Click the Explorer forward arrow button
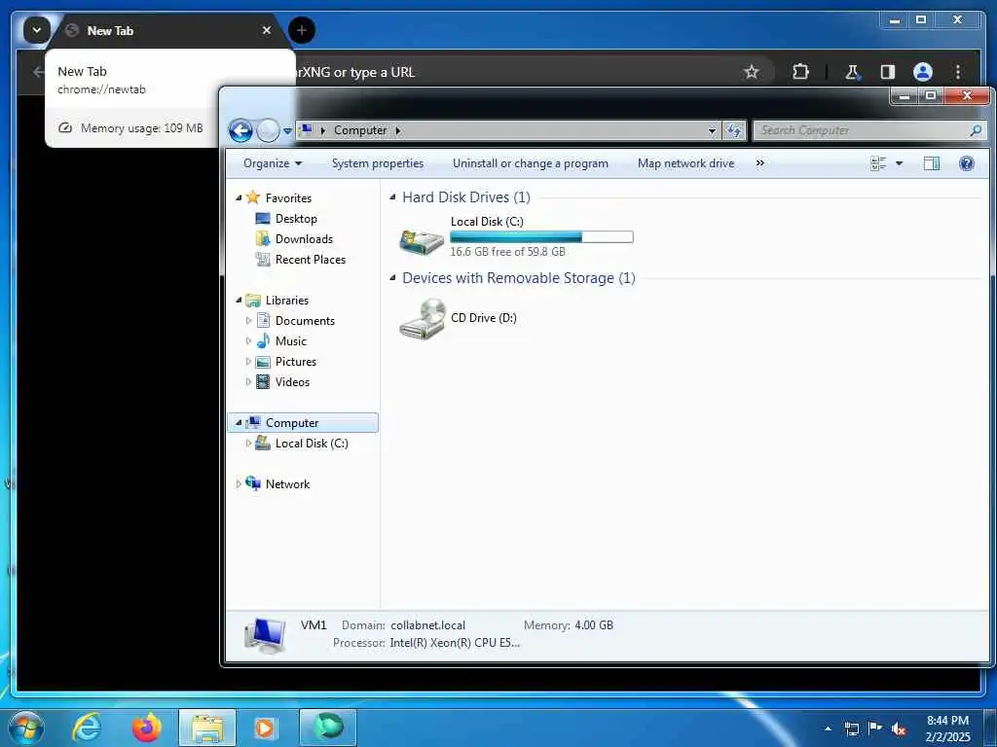 coord(268,131)
